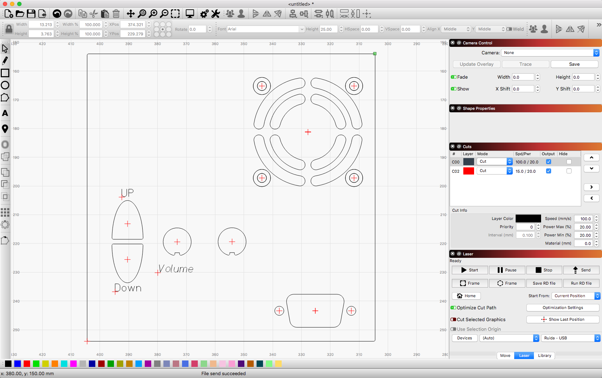
Task: Click the Rotate input field
Action: (x=197, y=29)
